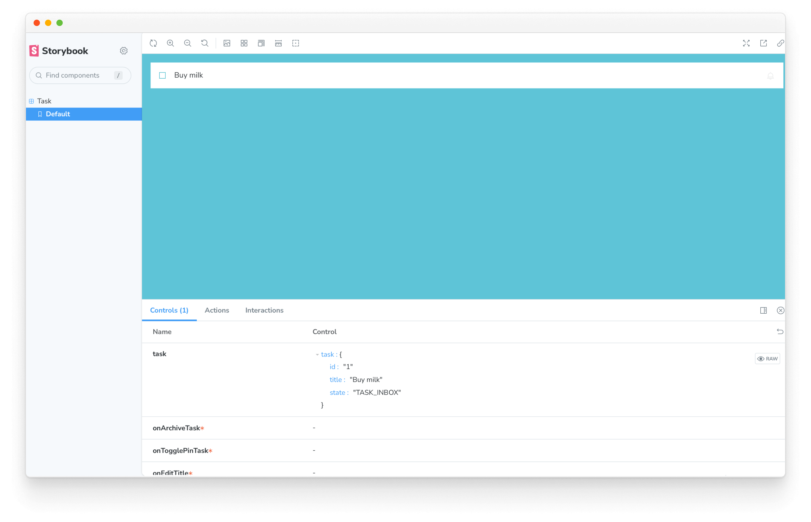Reset the preview zoom level

pyautogui.click(x=205, y=43)
